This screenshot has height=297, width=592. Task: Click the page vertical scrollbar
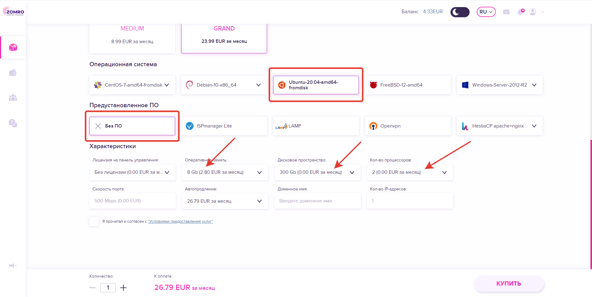click(x=591, y=205)
